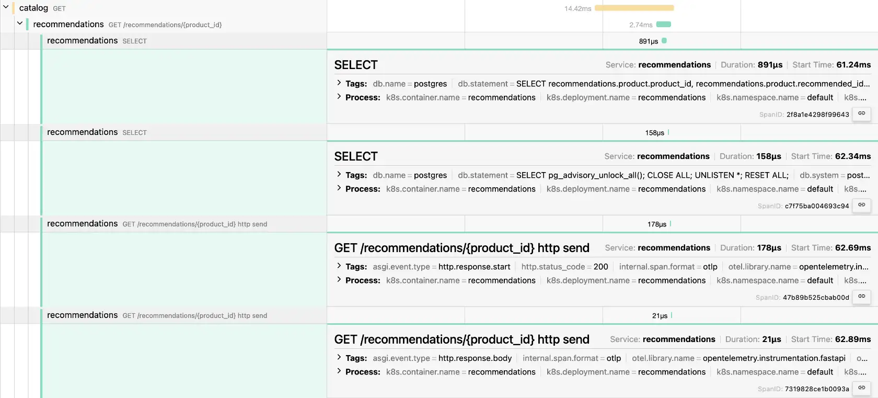This screenshot has width=878, height=398.
Task: Copy deep link for span 47b89b525cbab00d
Action: (861, 297)
